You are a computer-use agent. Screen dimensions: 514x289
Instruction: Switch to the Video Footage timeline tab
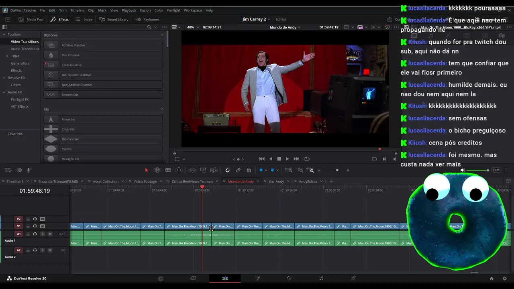click(145, 181)
